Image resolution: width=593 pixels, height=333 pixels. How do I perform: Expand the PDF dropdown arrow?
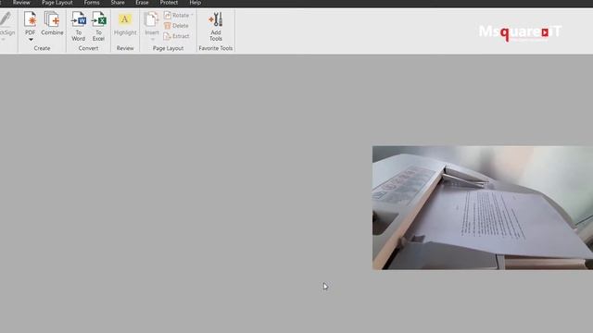(x=31, y=39)
